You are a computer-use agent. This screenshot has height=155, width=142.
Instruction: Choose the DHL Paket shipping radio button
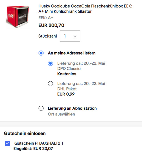click(51, 84)
